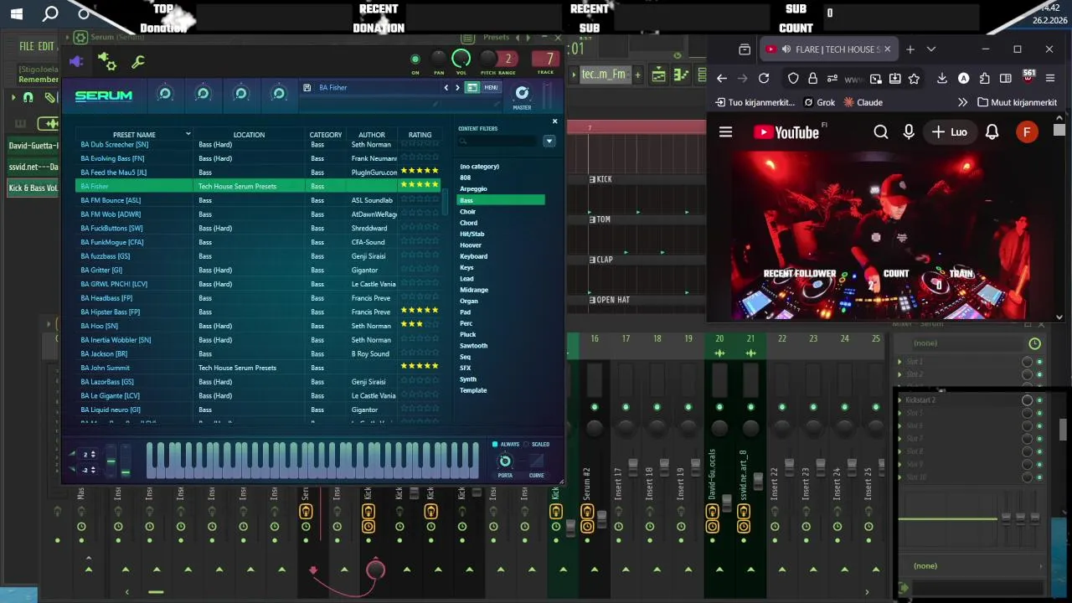1072x603 pixels.
Task: Click the purple plug icon in Serum wrapper
Action: pyautogui.click(x=76, y=61)
